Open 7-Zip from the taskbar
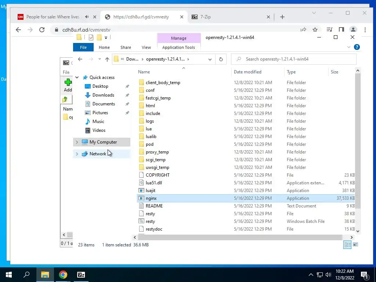 click(x=81, y=275)
